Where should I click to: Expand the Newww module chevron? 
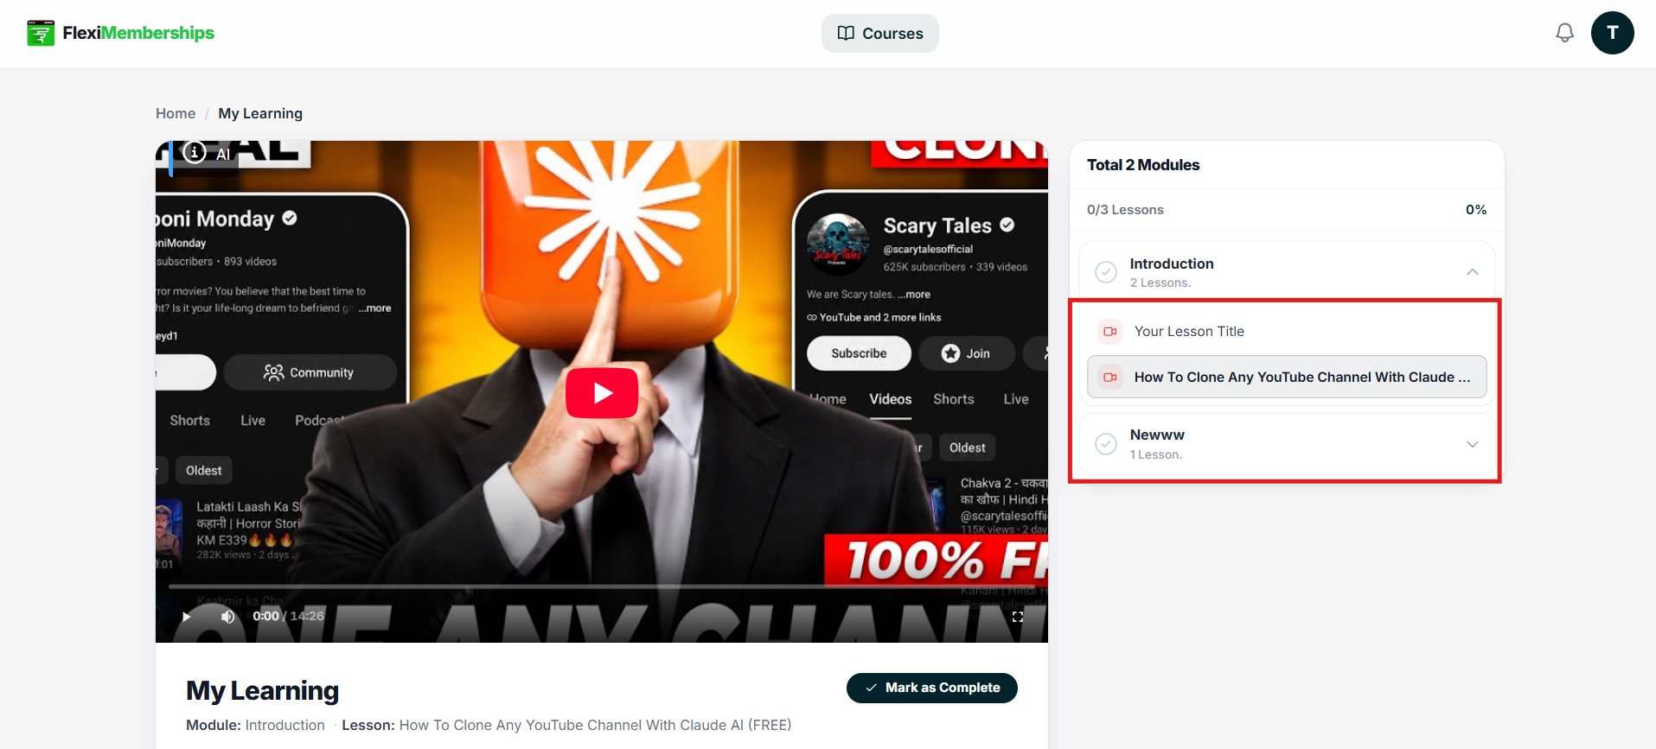(1473, 444)
